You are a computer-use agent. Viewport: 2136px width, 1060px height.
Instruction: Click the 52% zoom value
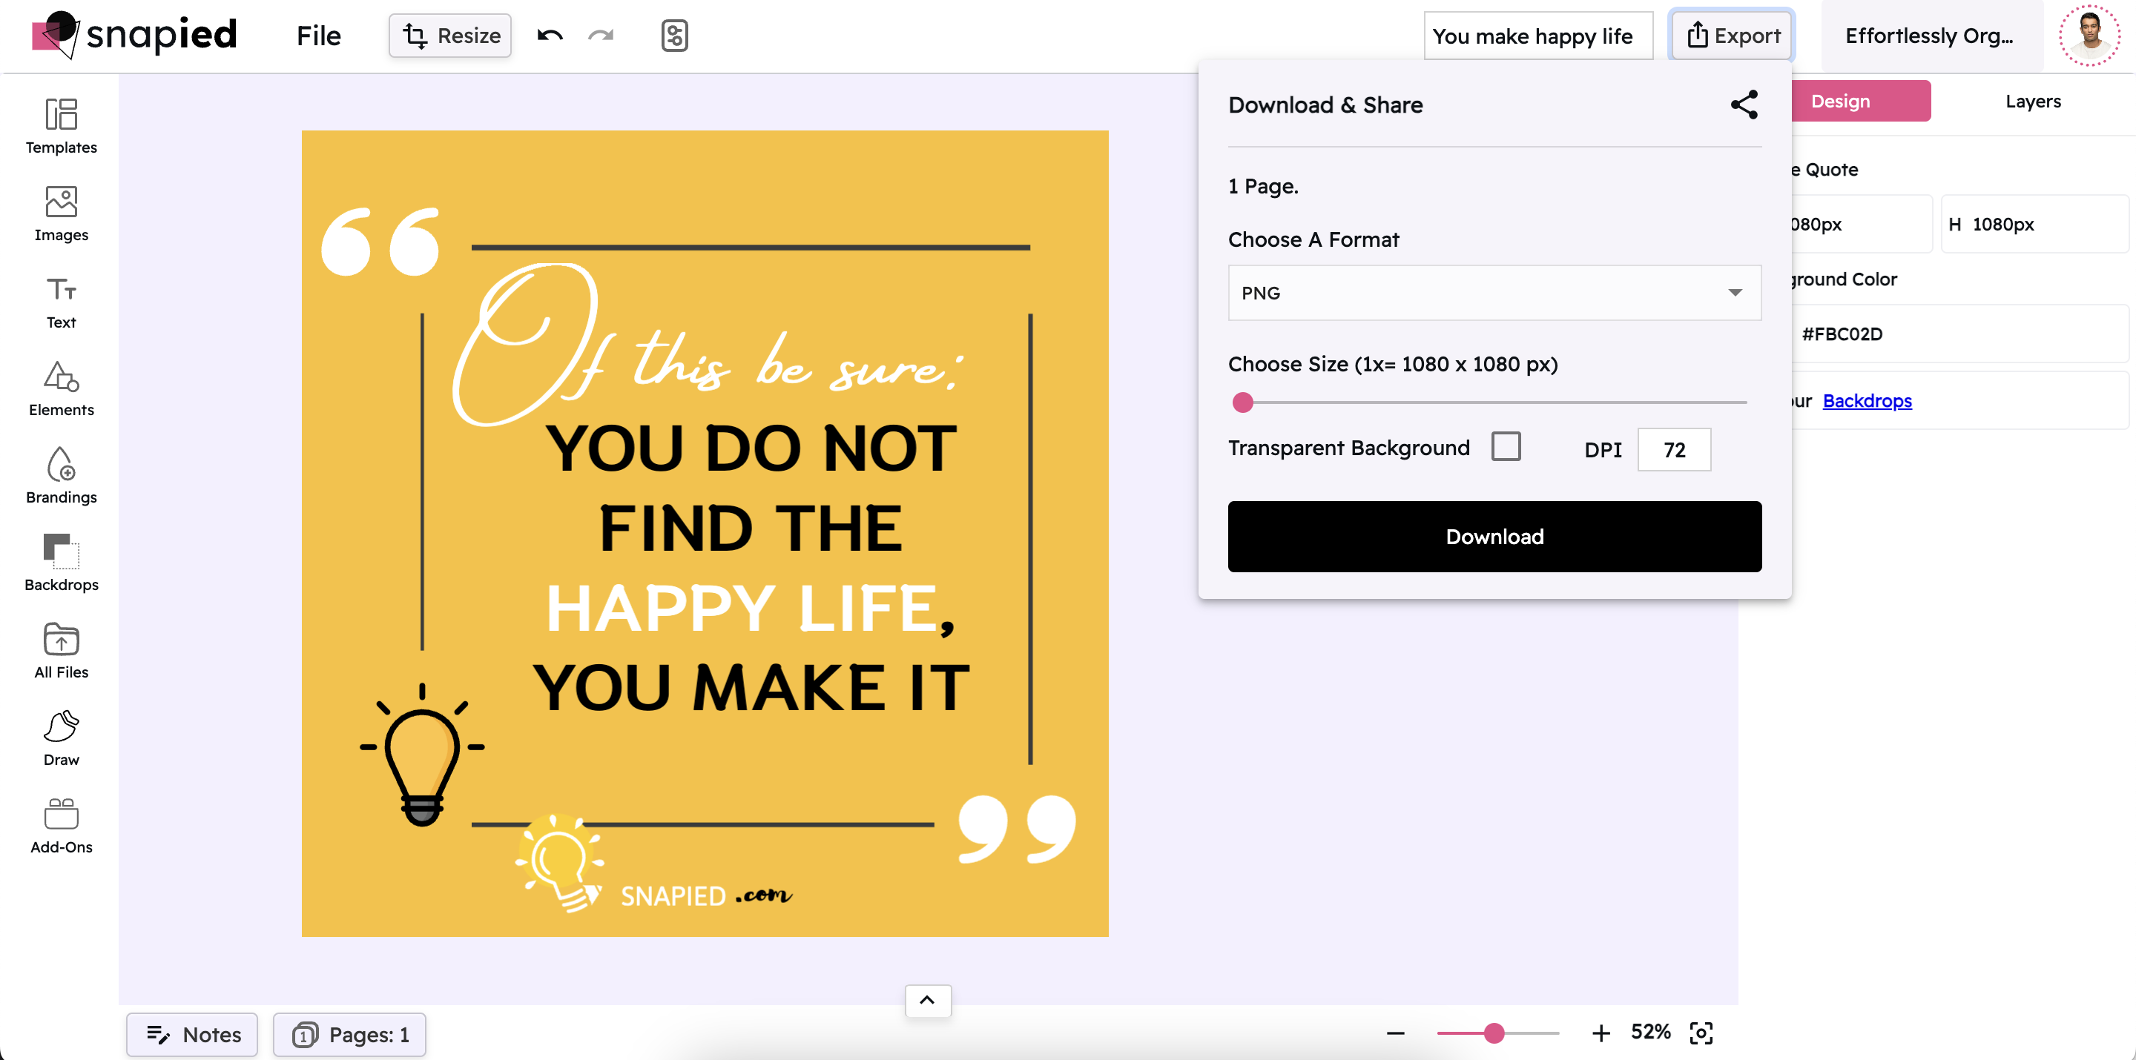pos(1650,1032)
